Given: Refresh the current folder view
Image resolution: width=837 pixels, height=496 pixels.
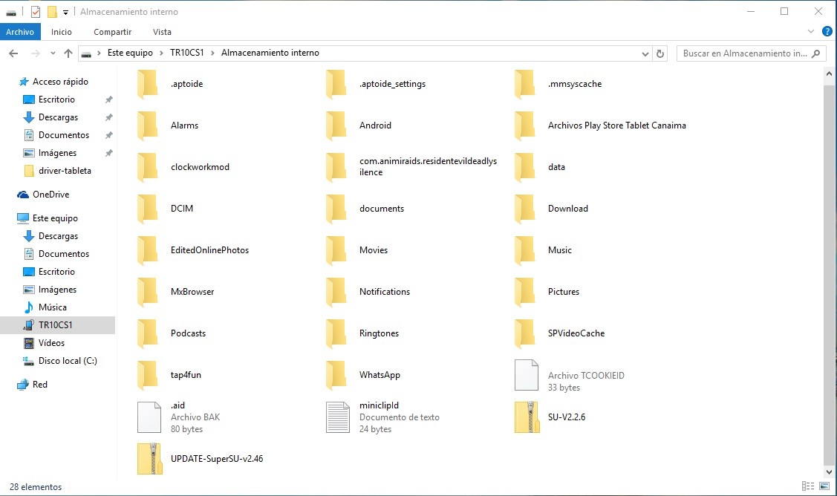Looking at the screenshot, I should coord(660,53).
